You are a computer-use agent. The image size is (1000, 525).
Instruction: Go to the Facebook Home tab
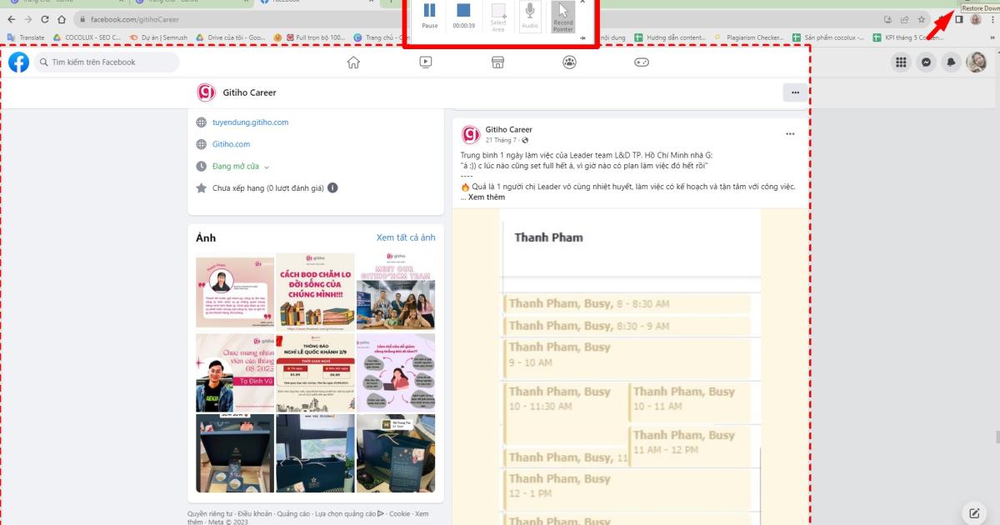coord(353,62)
